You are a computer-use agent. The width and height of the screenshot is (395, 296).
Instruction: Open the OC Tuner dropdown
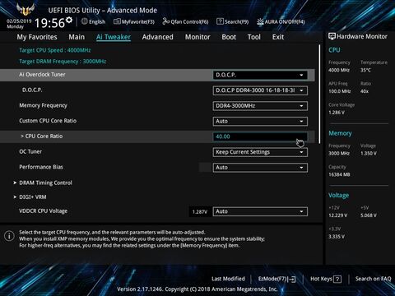[260, 152]
